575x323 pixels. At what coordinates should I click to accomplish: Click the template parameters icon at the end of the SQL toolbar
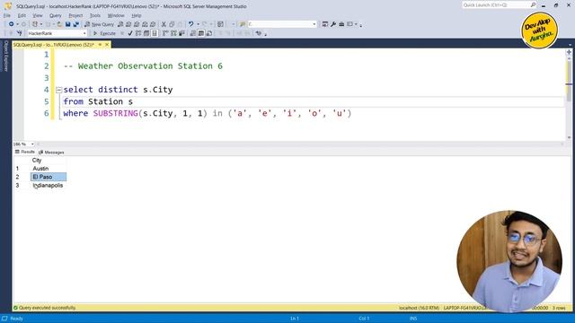[259, 33]
